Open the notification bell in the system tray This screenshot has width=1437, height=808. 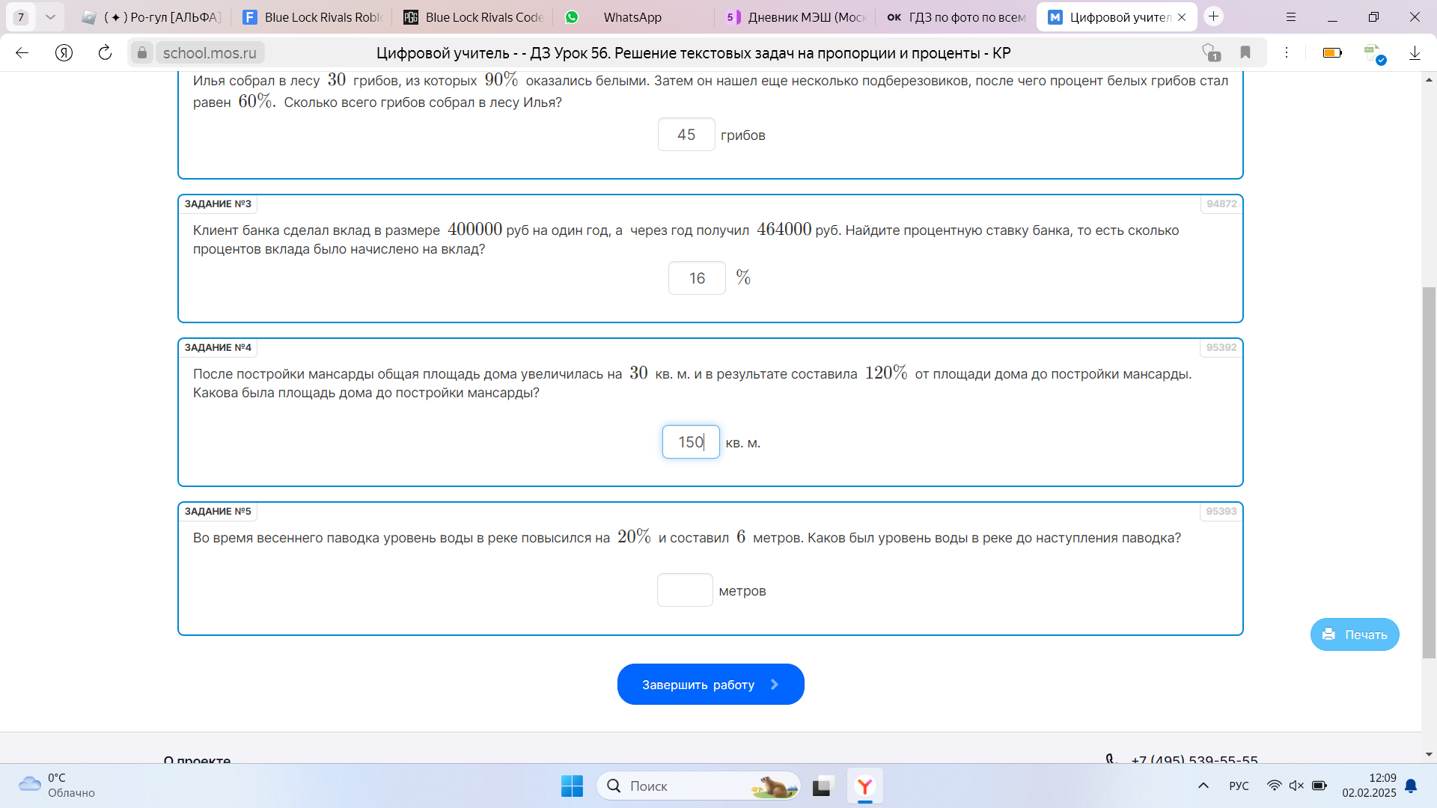pyautogui.click(x=1411, y=786)
